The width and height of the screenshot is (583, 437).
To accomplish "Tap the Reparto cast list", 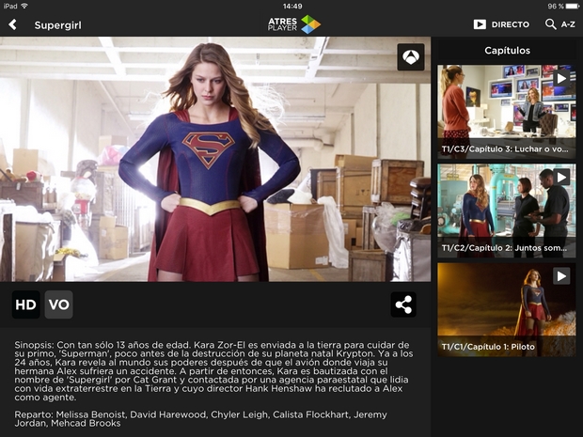I will tap(201, 419).
